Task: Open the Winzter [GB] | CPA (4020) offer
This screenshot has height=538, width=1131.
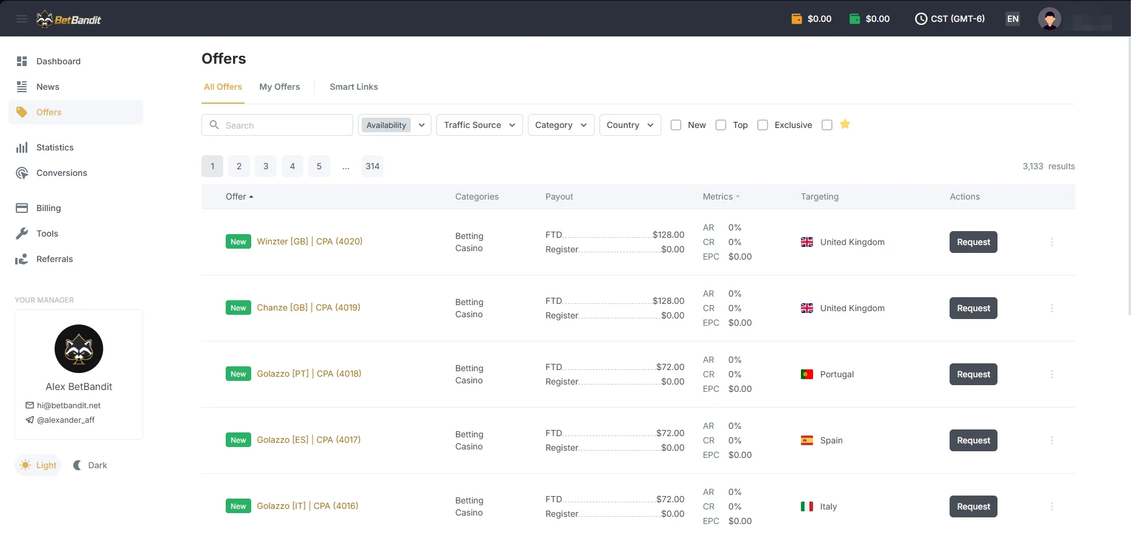Action: tap(309, 241)
